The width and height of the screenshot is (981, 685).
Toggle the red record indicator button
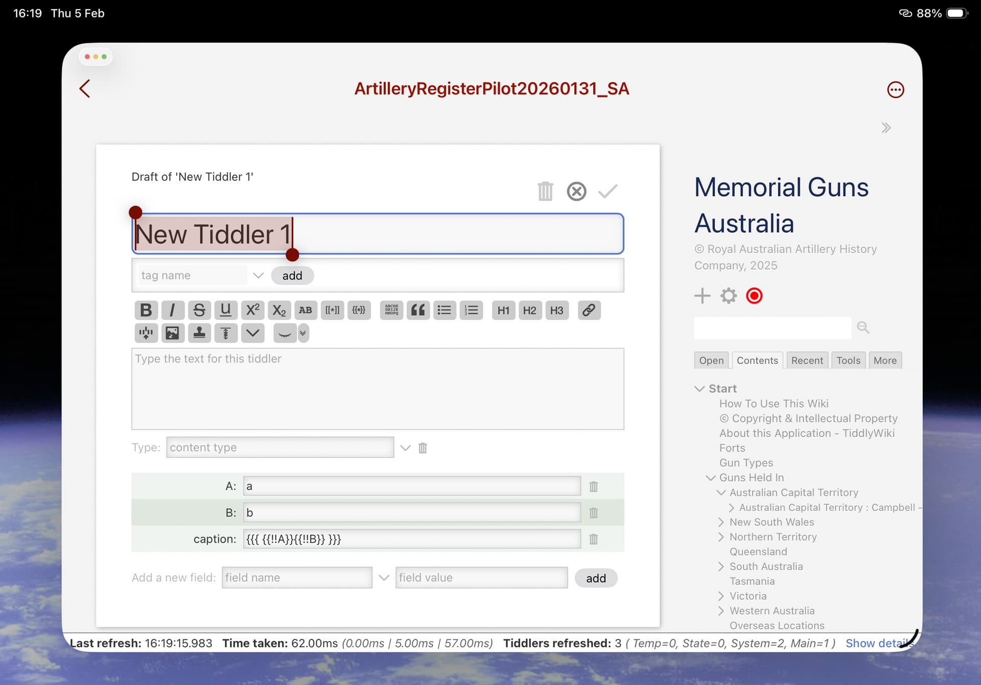pos(754,296)
